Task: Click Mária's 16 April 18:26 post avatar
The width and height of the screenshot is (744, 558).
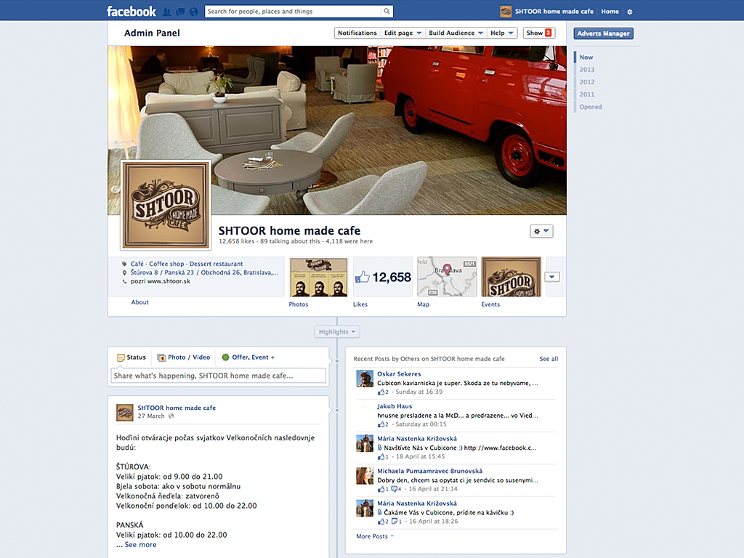Action: 365,508
